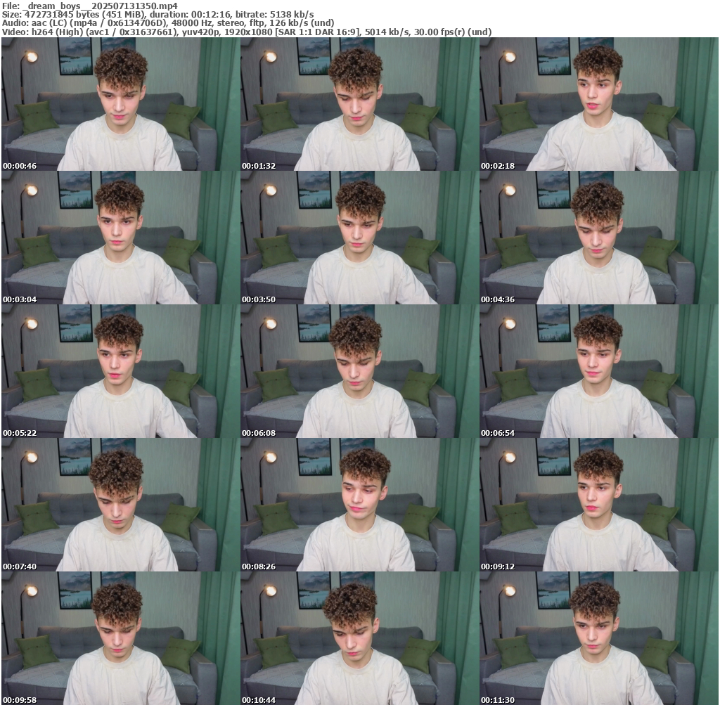720x705 pixels.
Task: Choose the 00:09:58 video frame
Action: [x=120, y=638]
